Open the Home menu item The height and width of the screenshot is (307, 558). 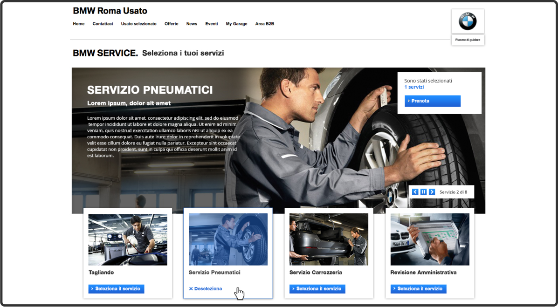tap(79, 24)
